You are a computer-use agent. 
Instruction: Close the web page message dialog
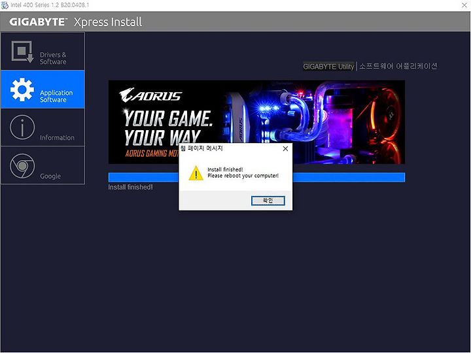285,148
